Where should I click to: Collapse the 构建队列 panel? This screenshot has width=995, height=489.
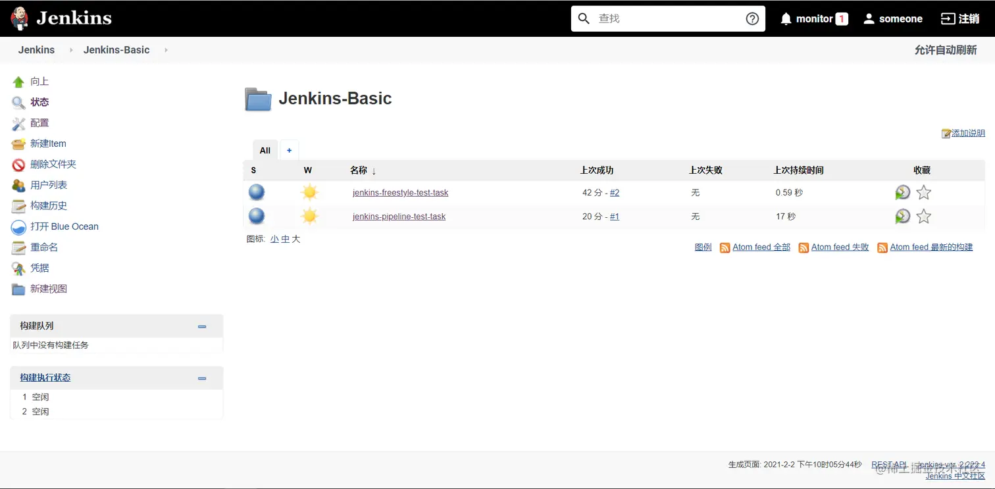click(202, 326)
